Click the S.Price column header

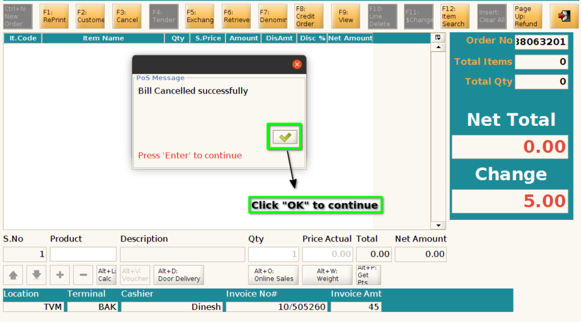point(208,38)
